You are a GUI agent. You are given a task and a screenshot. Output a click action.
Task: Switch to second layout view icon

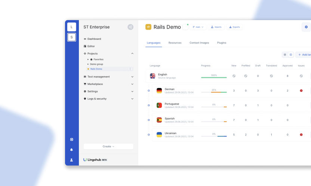coord(291,55)
